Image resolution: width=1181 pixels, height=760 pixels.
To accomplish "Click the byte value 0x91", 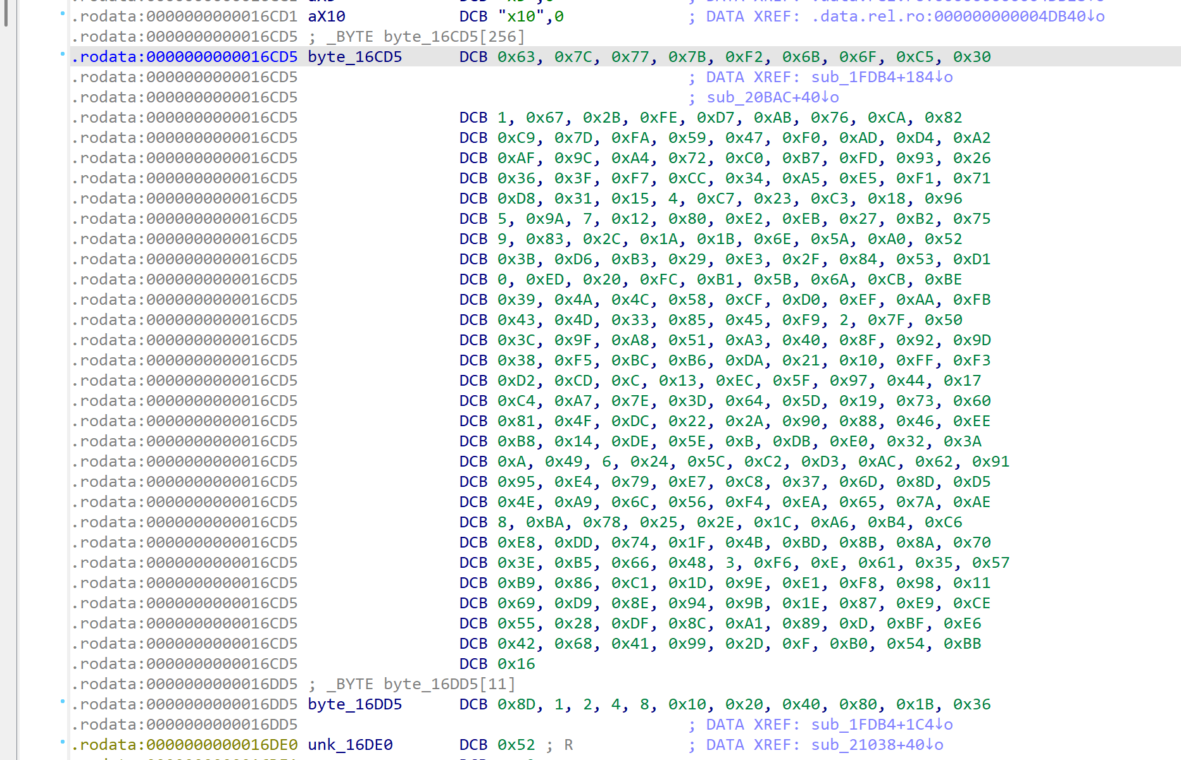I will (x=991, y=462).
